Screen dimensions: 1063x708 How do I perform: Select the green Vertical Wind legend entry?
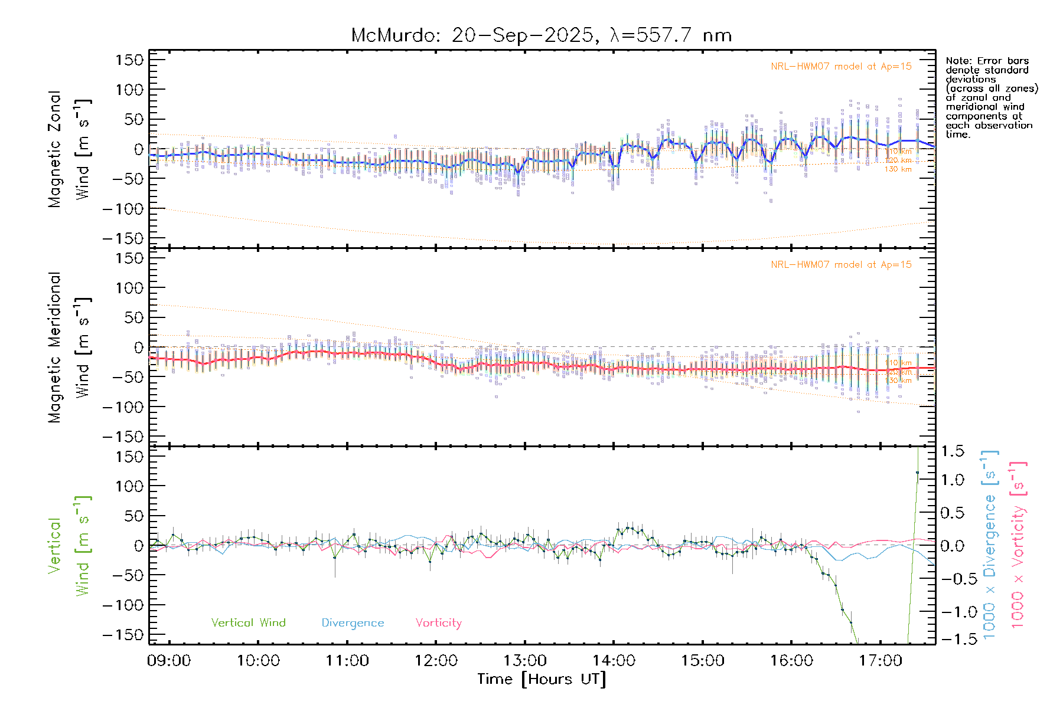(x=248, y=623)
